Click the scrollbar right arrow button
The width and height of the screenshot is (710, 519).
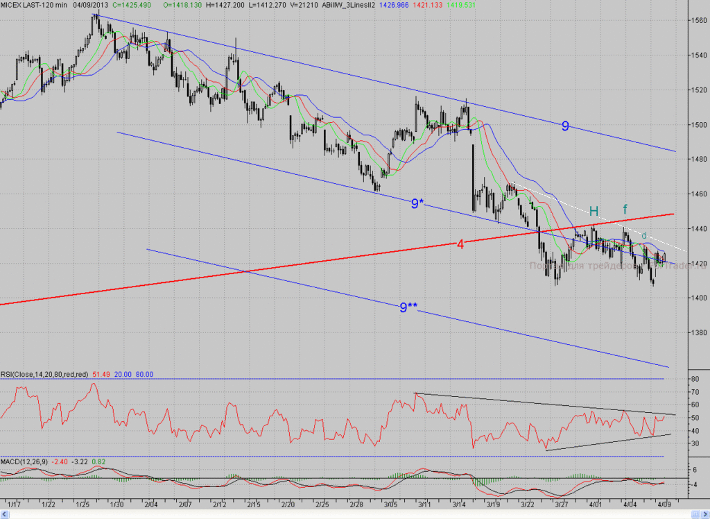tap(705, 514)
